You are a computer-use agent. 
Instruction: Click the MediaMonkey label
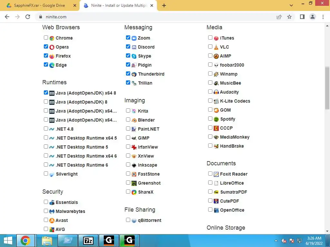pyautogui.click(x=235, y=137)
